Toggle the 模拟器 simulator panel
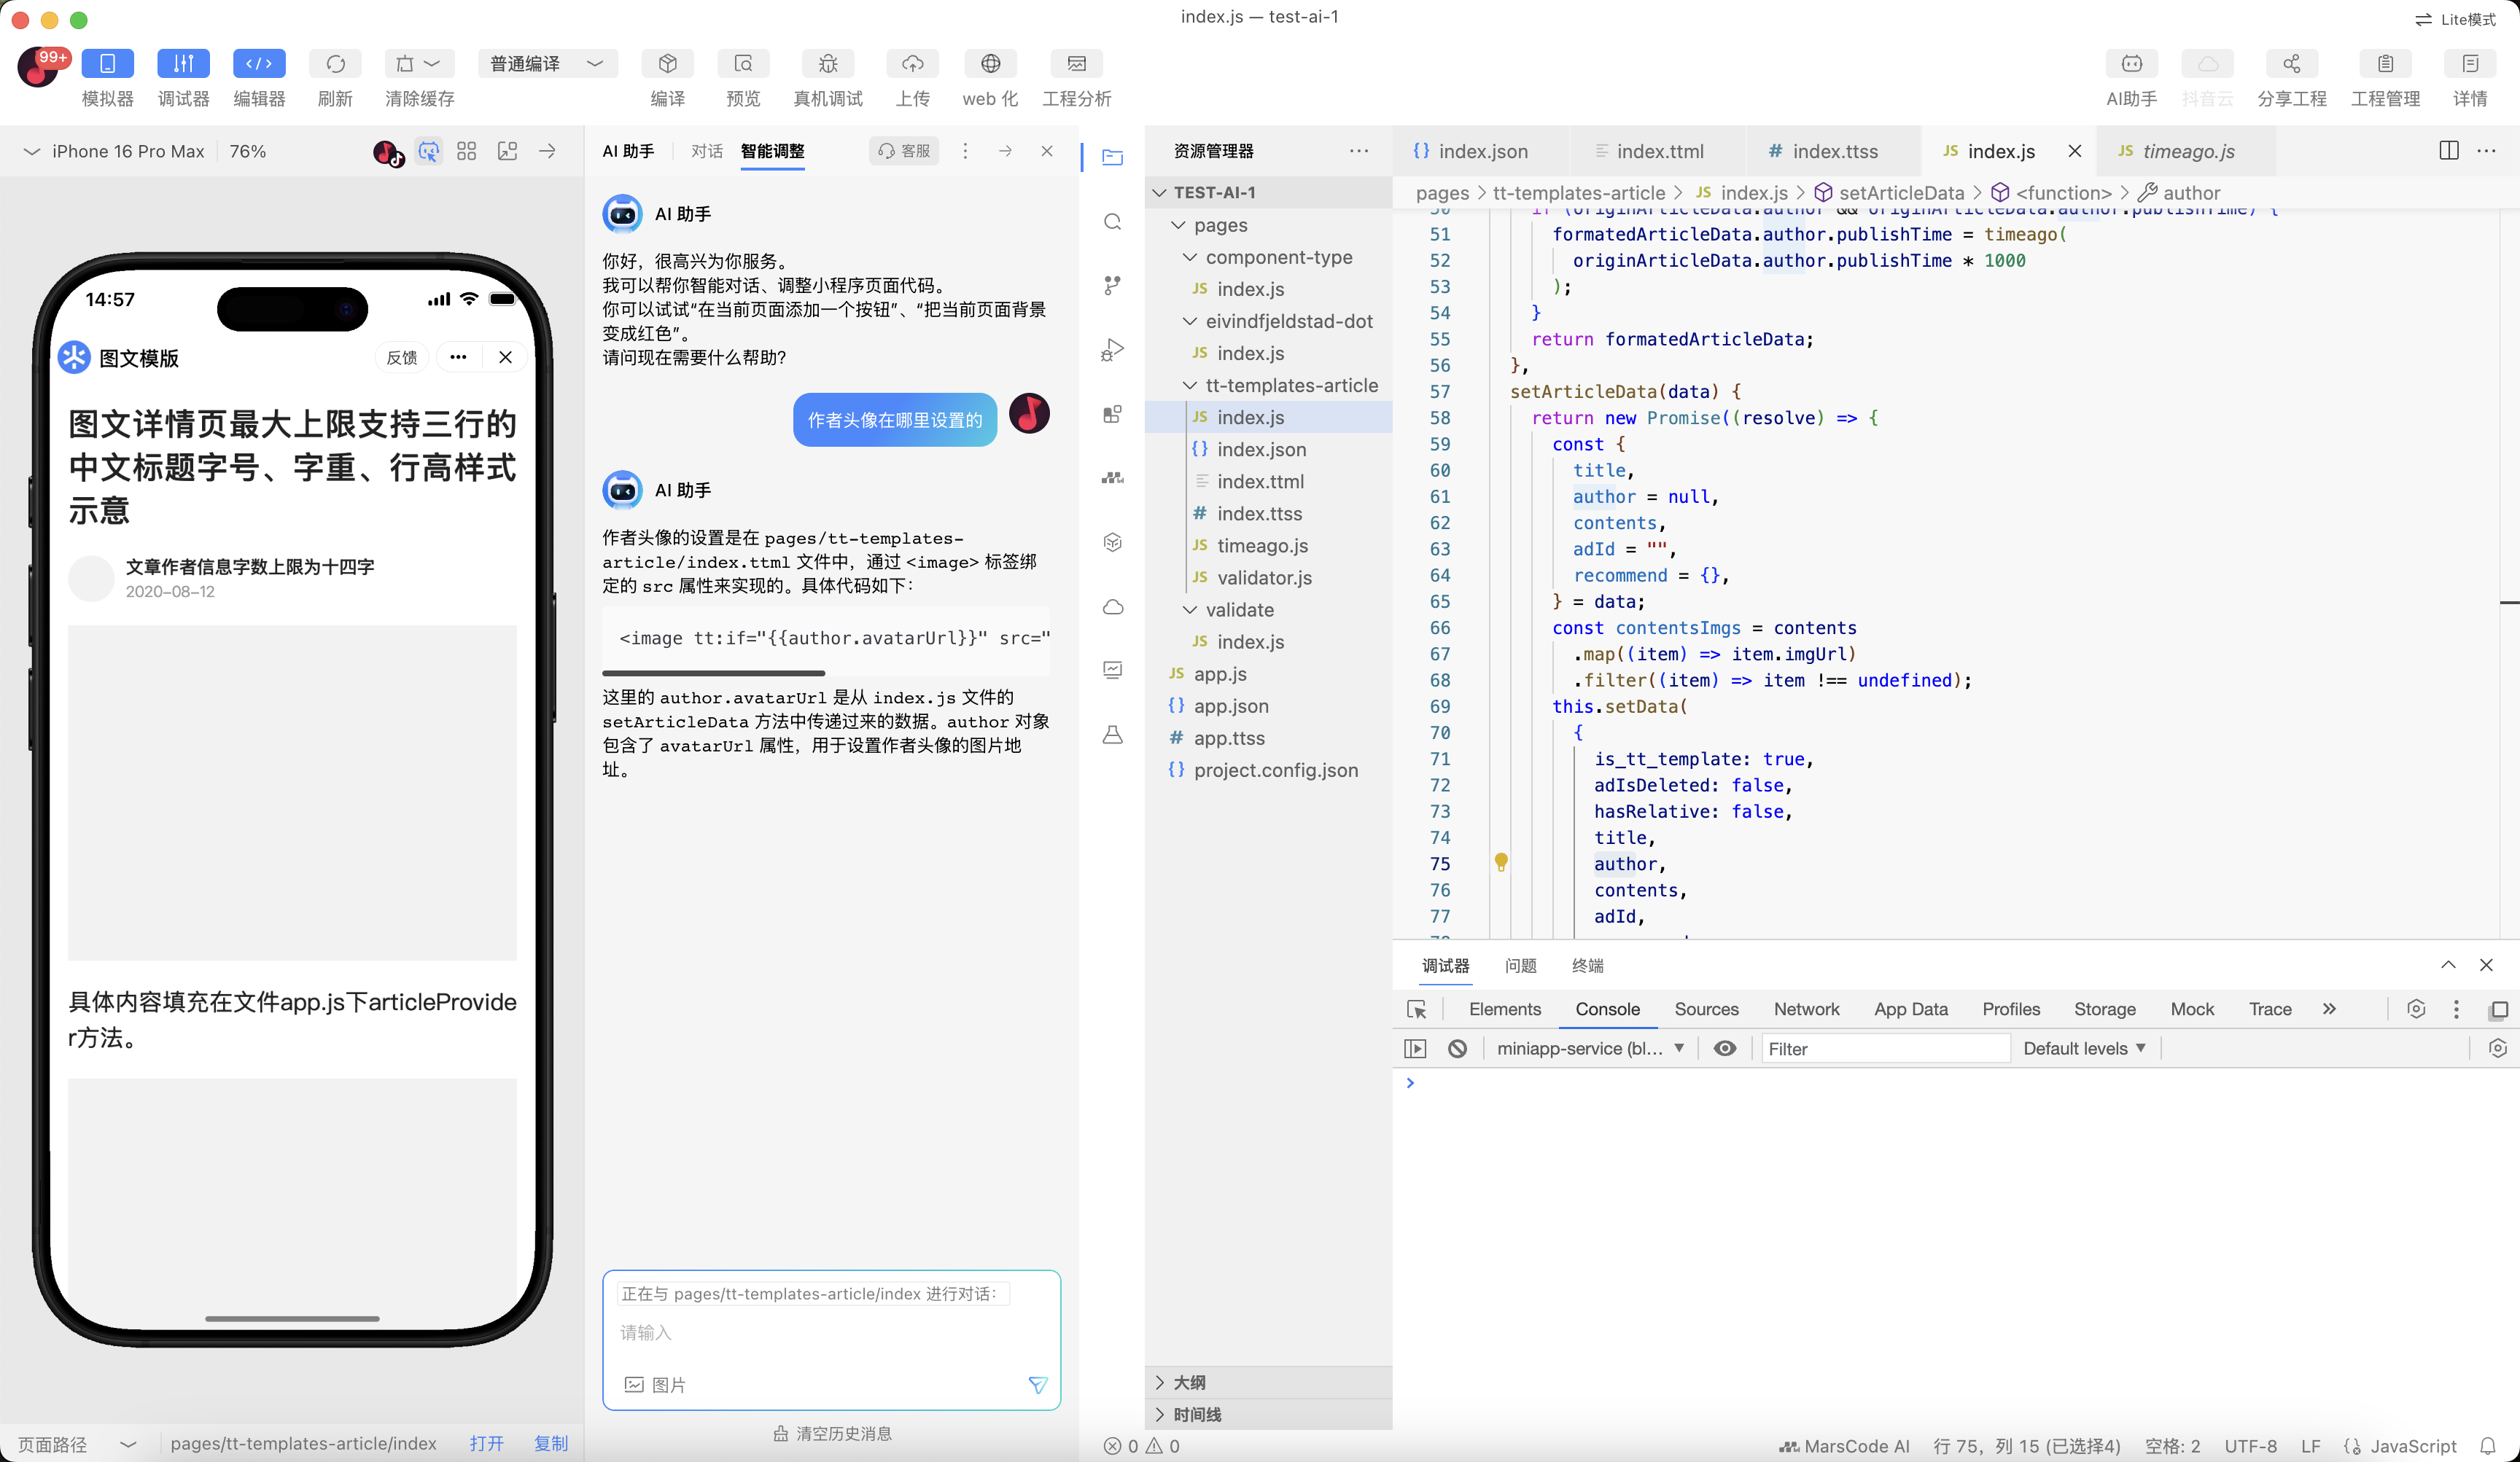 tap(108, 64)
